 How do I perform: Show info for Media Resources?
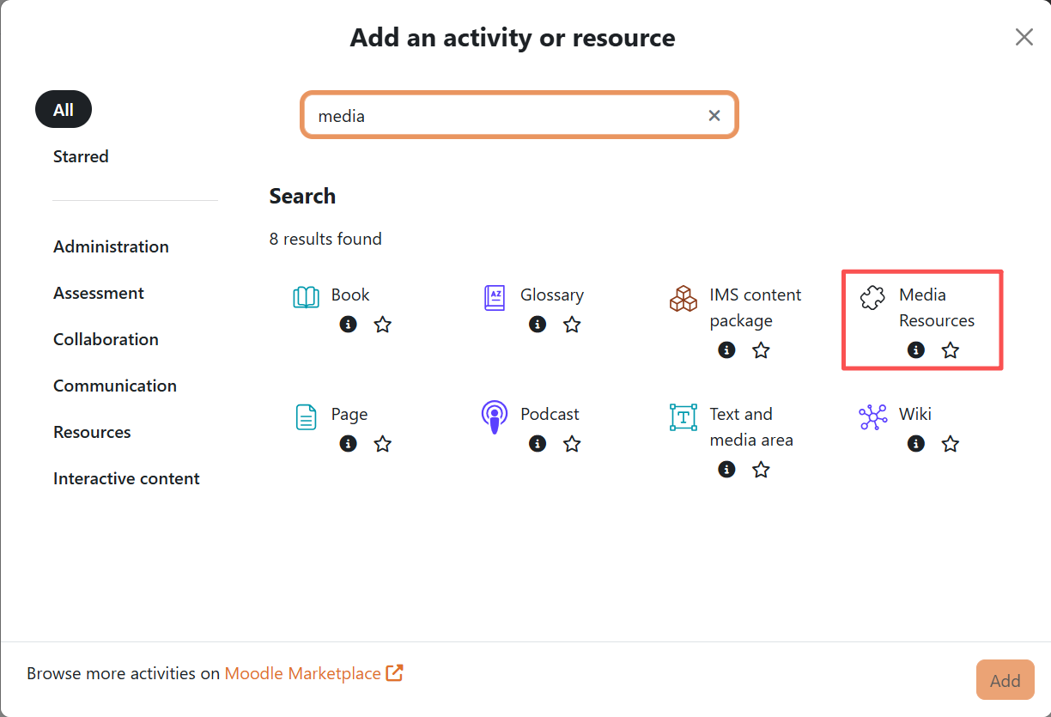[916, 350]
